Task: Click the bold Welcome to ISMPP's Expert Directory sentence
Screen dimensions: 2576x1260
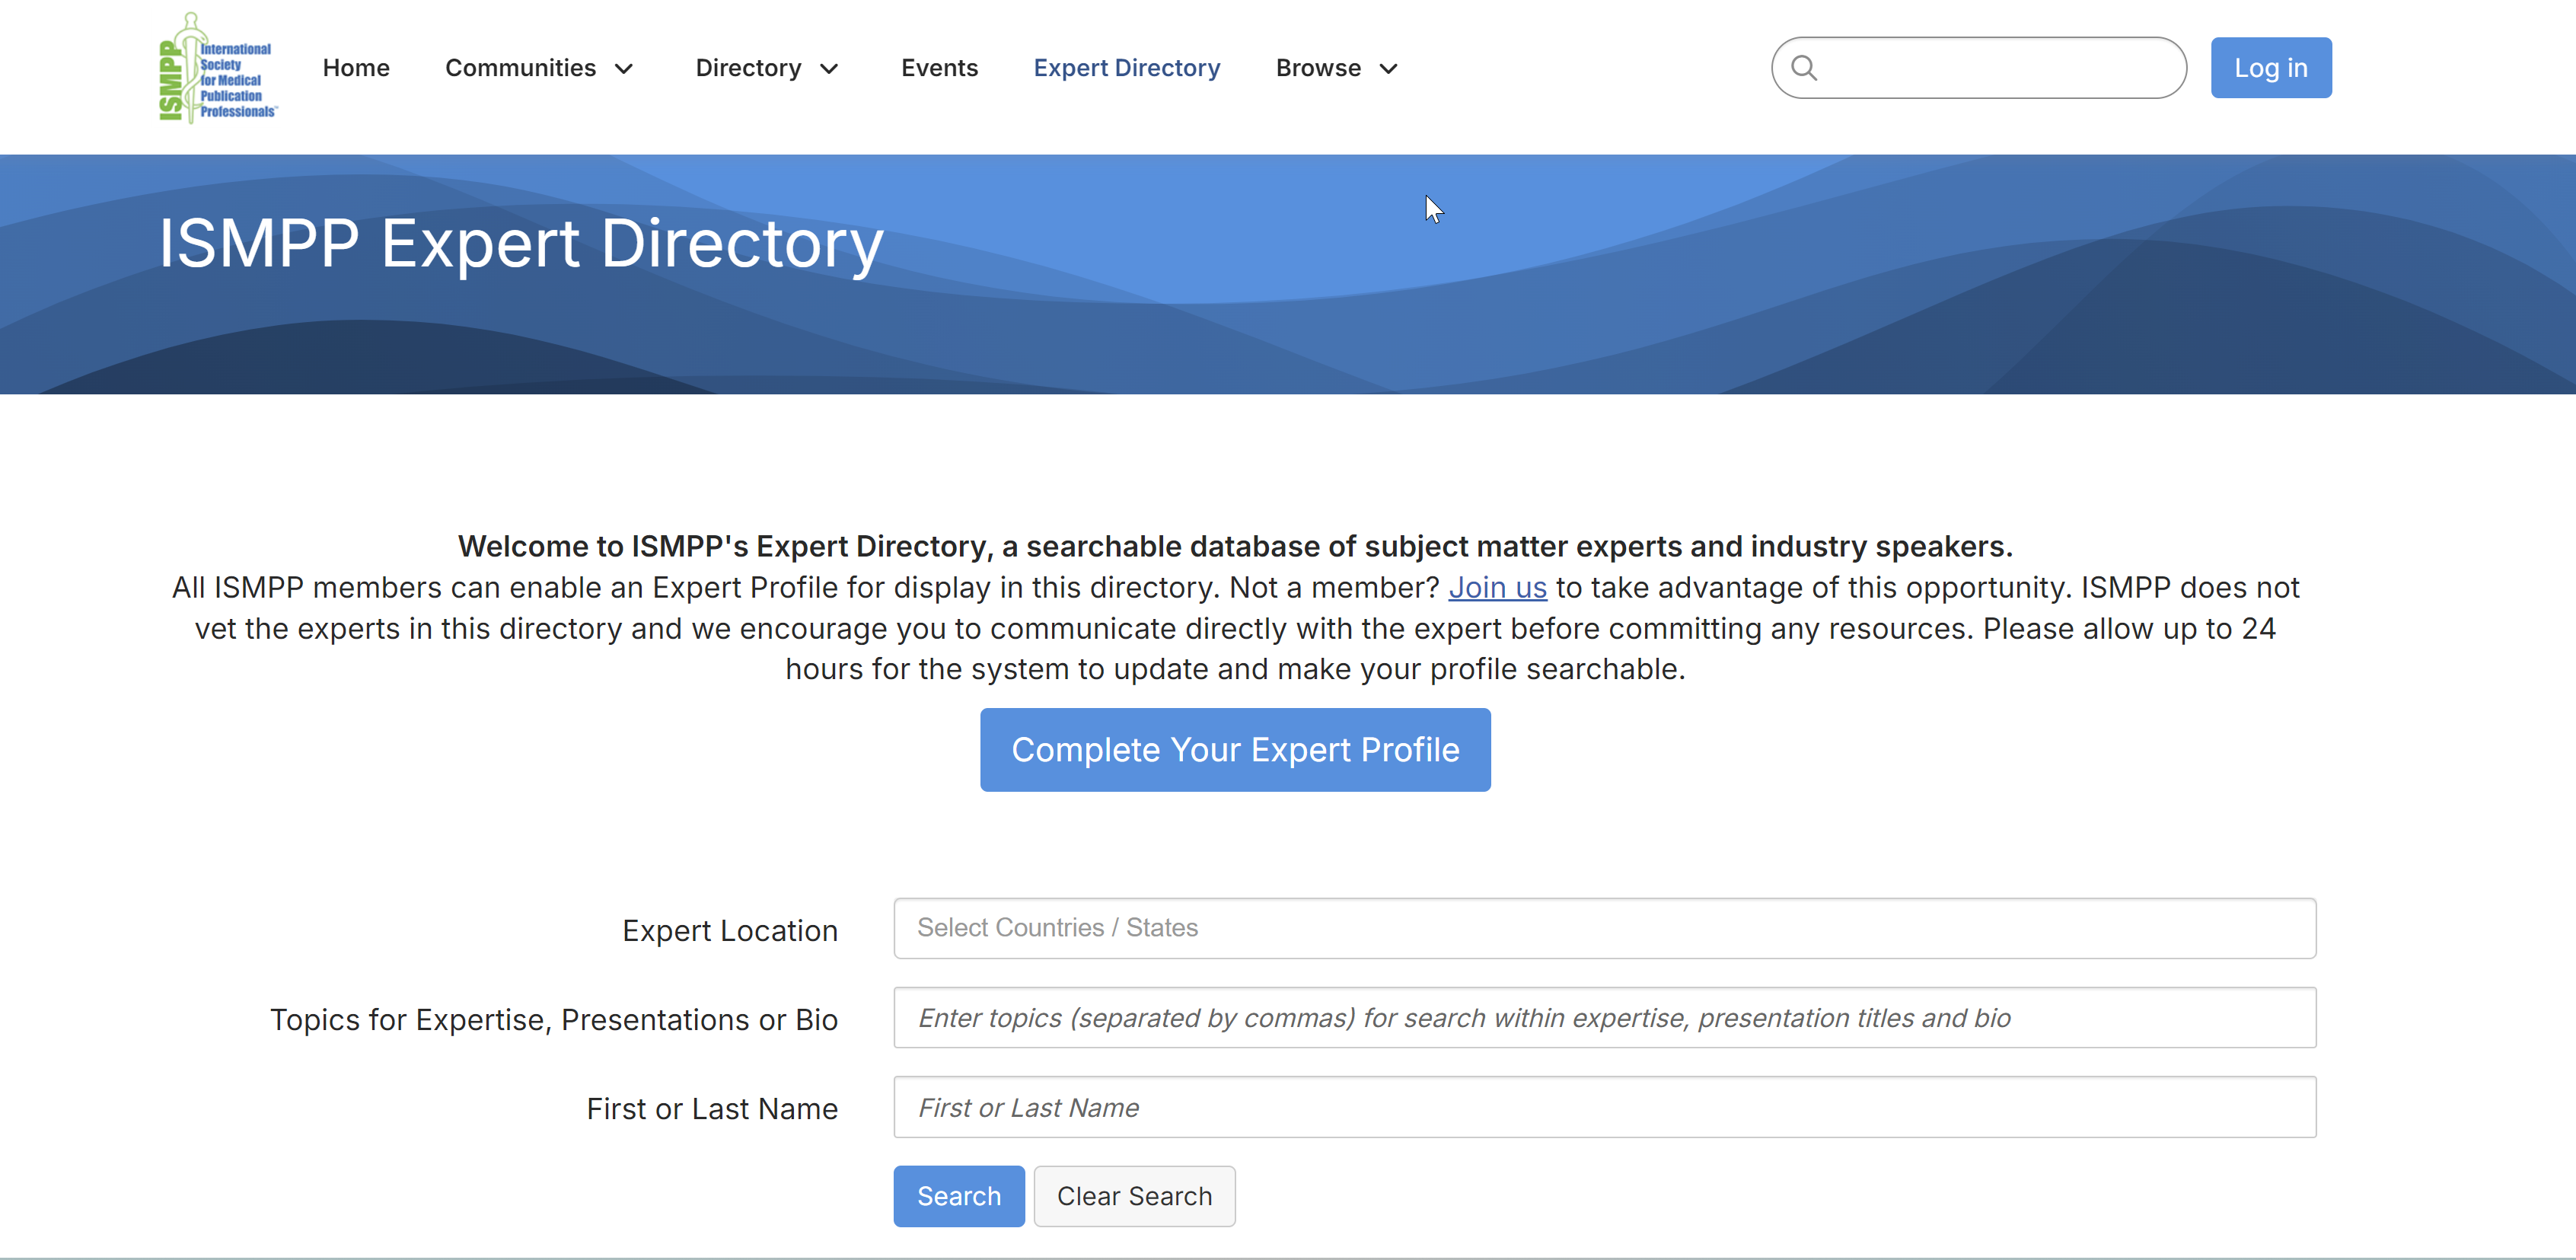Action: click(1235, 546)
